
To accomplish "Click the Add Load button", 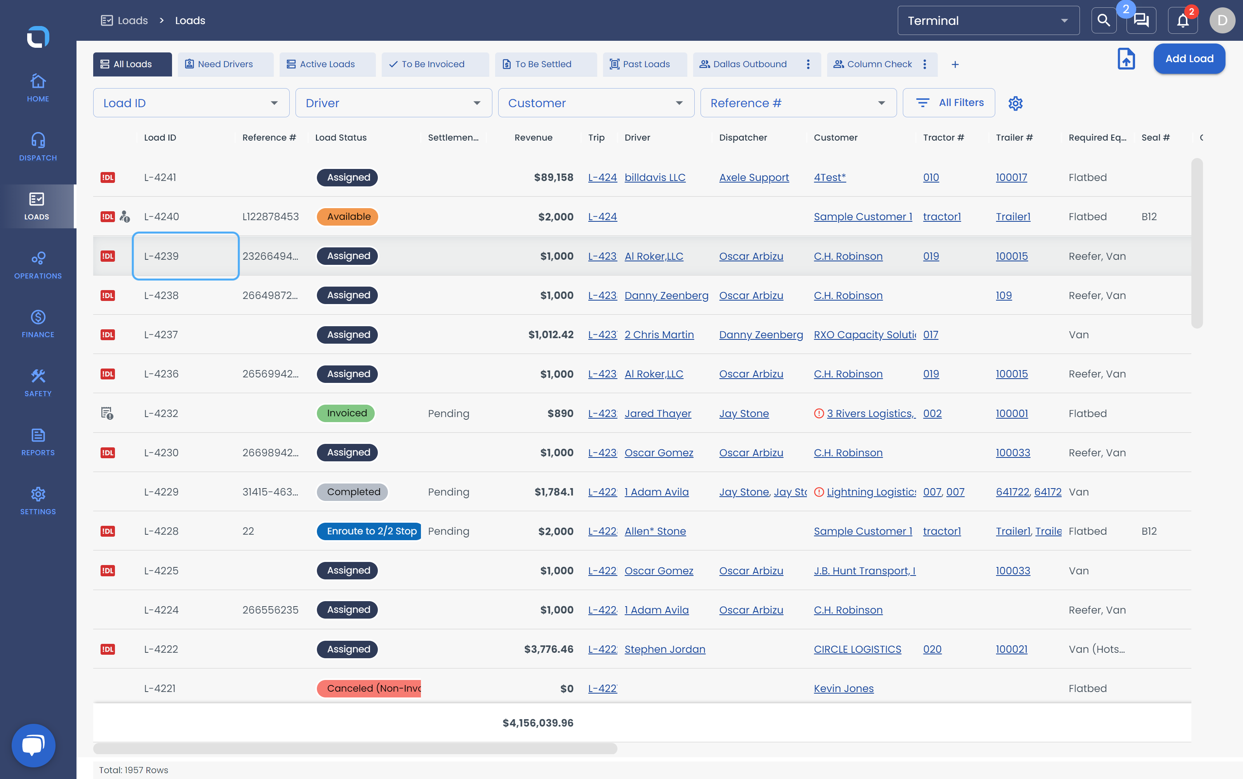I will coord(1189,59).
